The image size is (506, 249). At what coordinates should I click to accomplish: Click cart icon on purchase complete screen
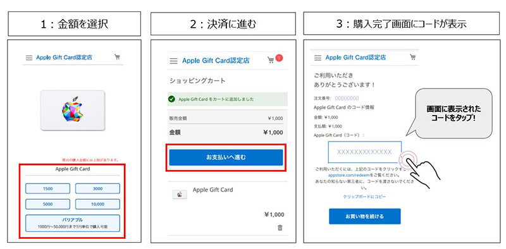pyautogui.click(x=412, y=57)
